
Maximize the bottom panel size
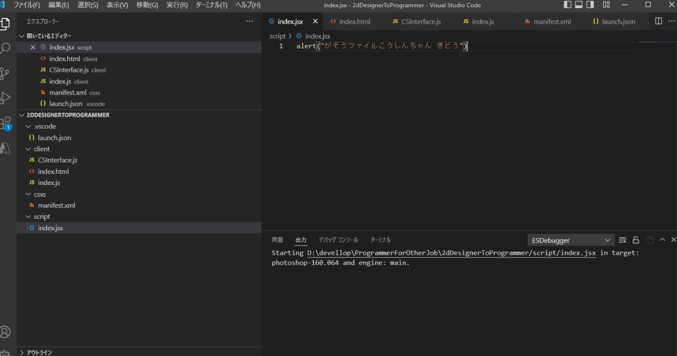click(x=662, y=240)
